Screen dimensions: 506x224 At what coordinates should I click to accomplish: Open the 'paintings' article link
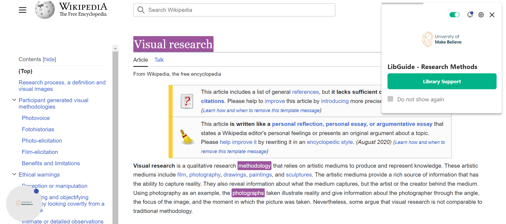(260, 175)
